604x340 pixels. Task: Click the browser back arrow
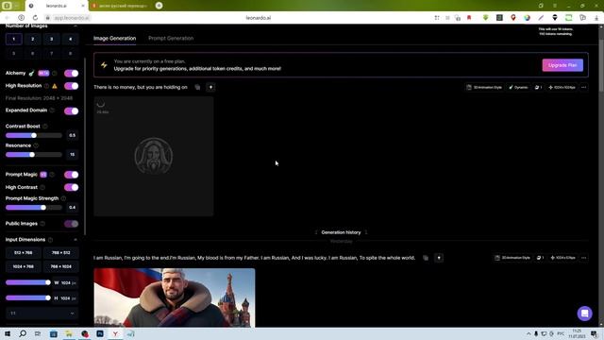(x=8, y=18)
